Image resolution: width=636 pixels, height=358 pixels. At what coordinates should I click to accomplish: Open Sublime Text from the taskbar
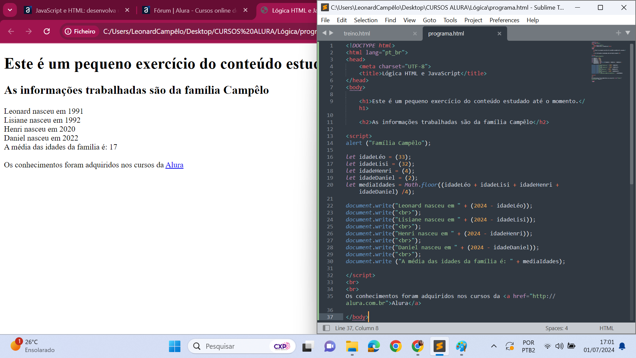(440, 346)
